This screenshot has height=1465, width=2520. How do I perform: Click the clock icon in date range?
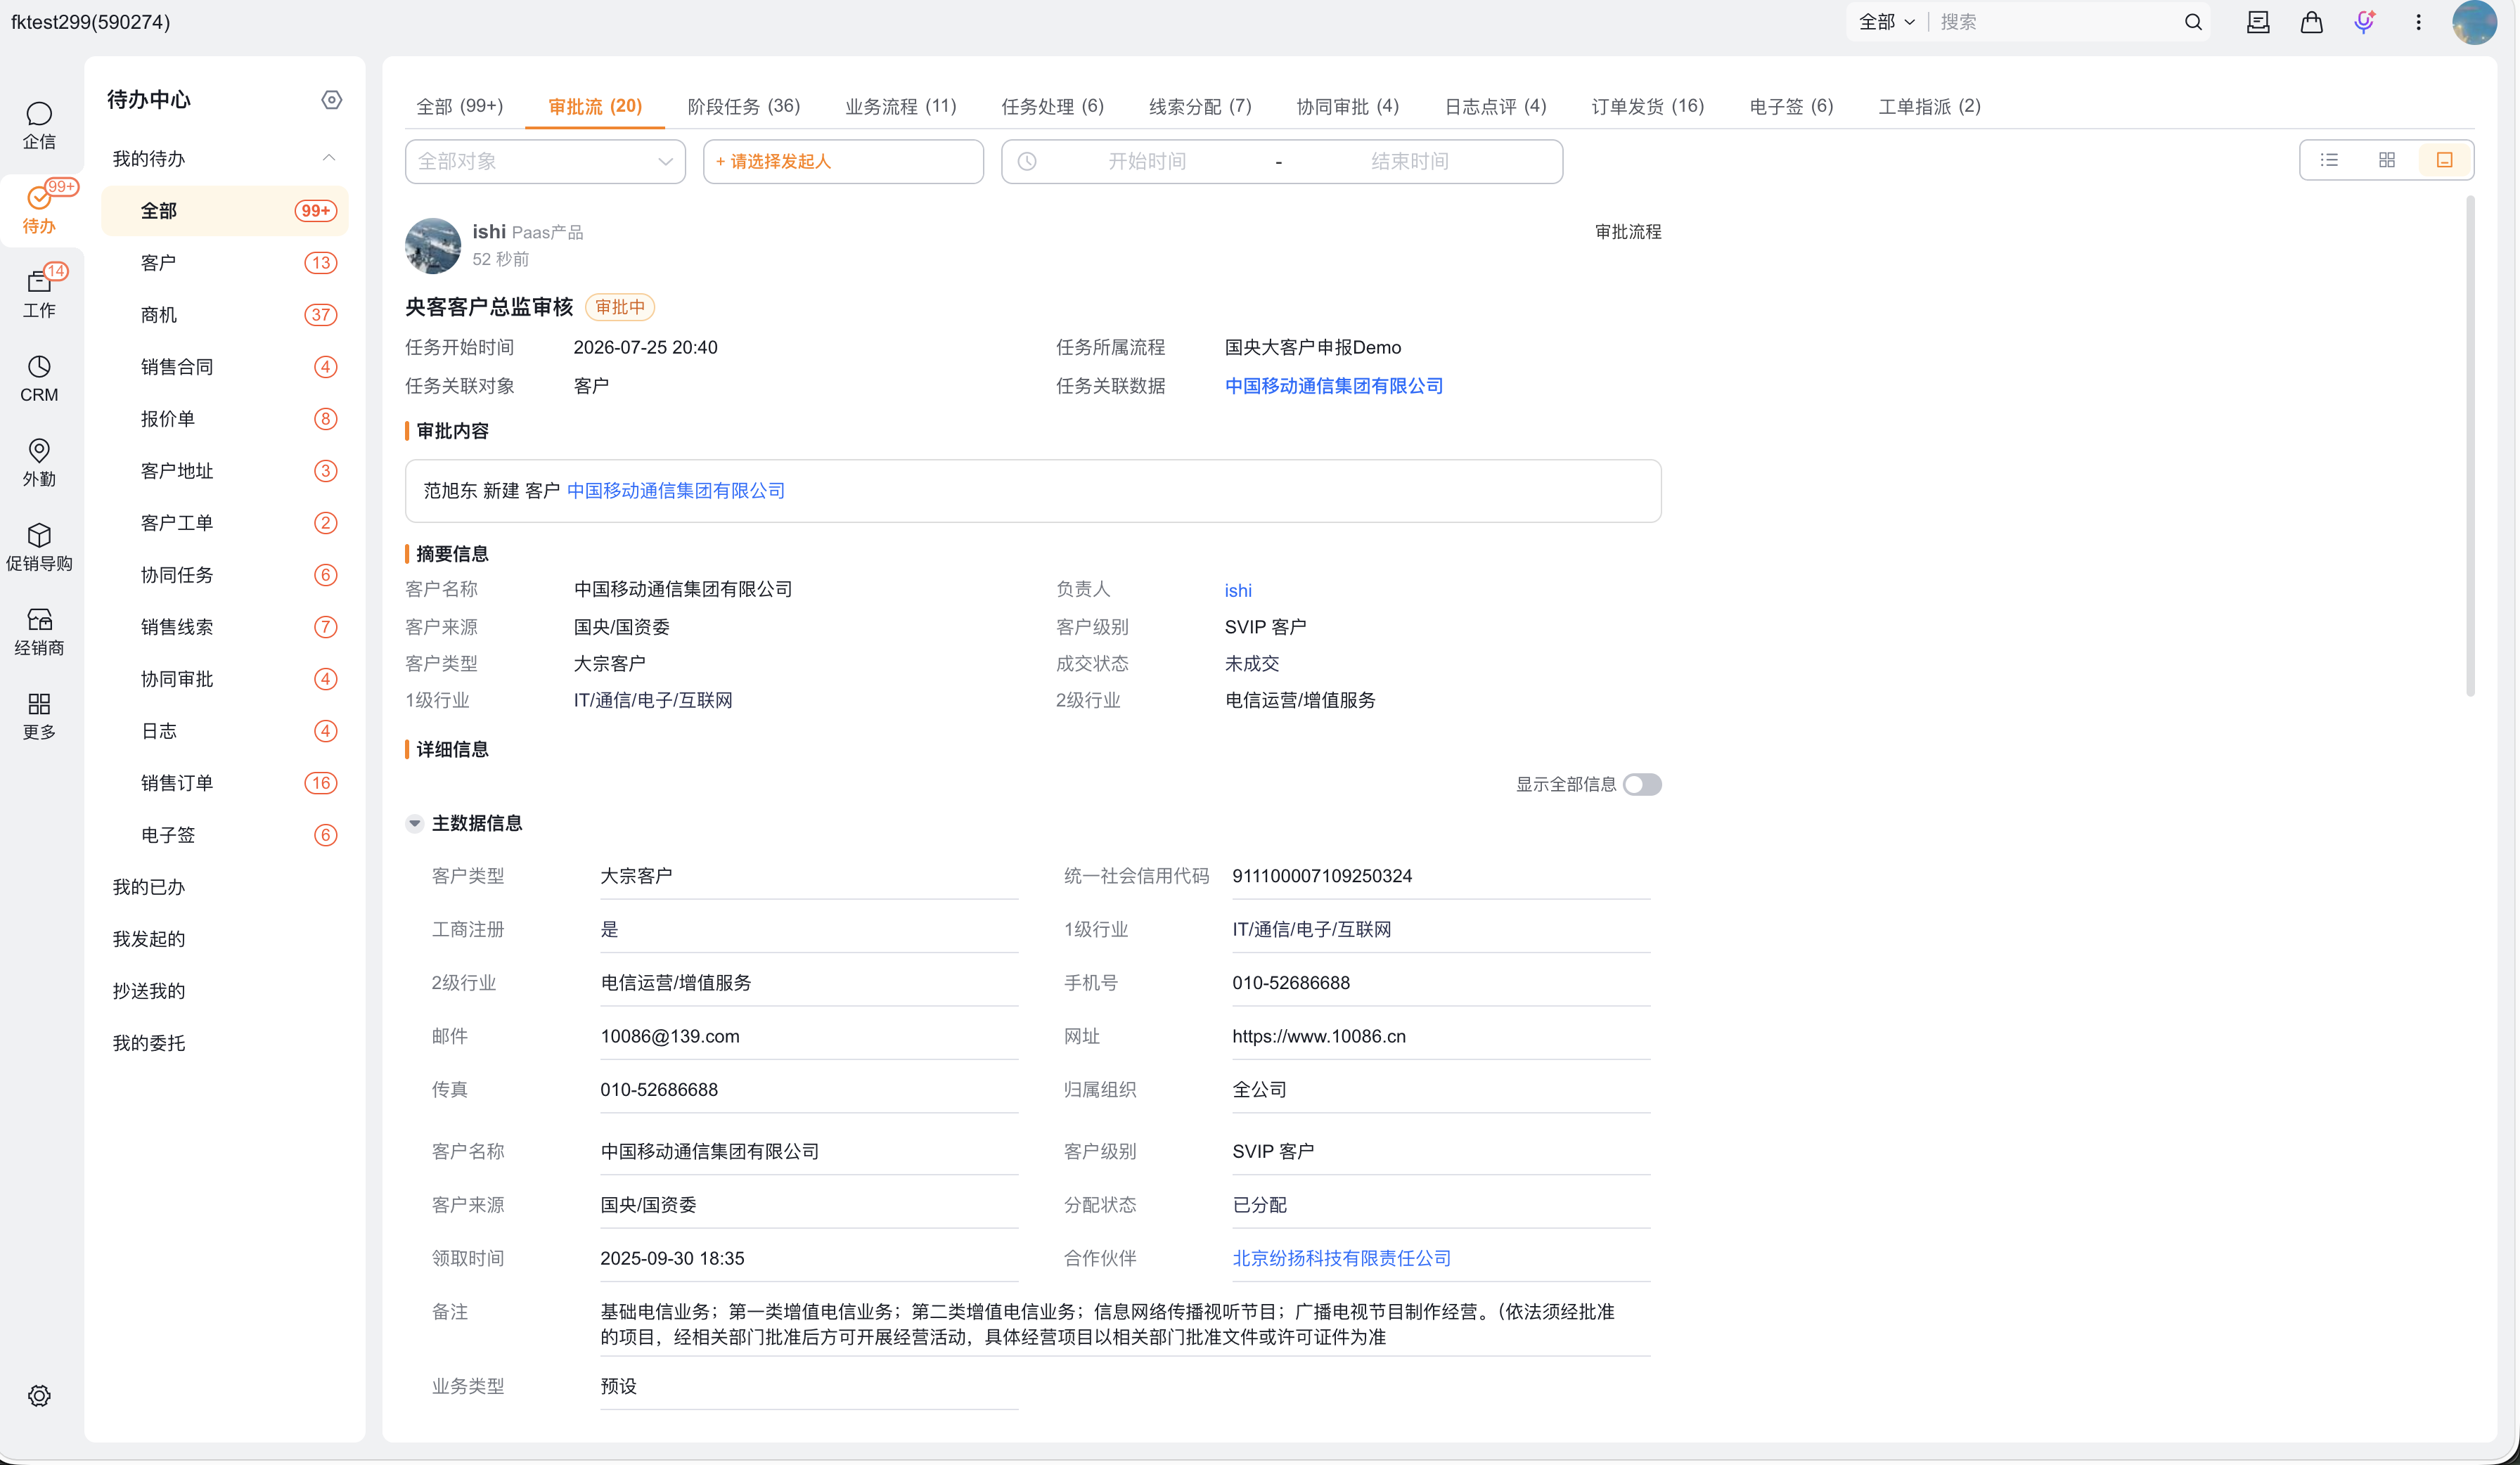(1027, 161)
